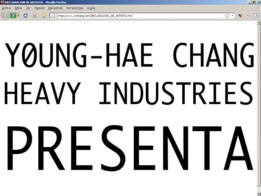
Task: Open the back/forward history dropdown arrow
Action: (18, 16)
